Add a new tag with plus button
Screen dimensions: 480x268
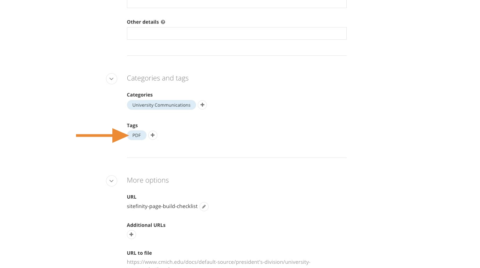[x=153, y=135]
